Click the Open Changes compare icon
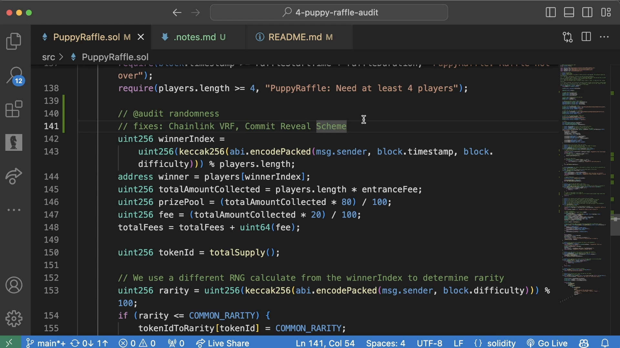The width and height of the screenshot is (620, 348). pos(567,37)
